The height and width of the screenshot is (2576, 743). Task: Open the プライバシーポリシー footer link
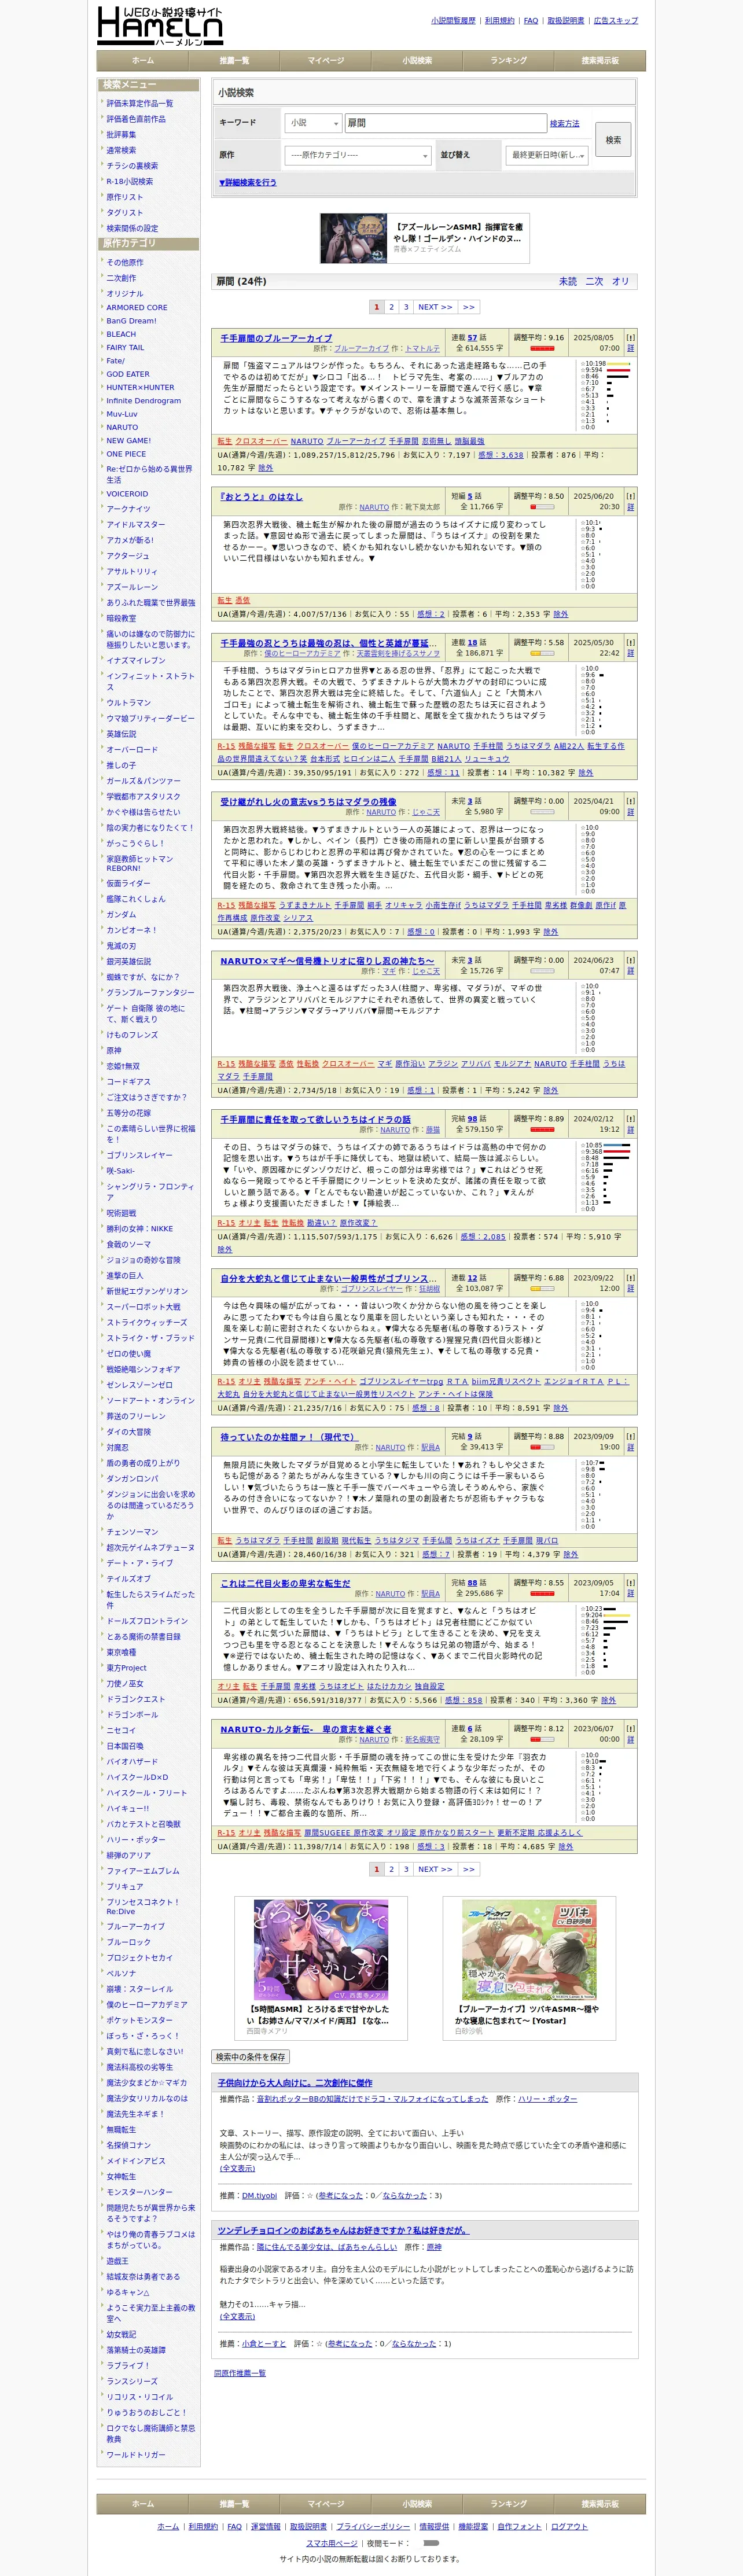(x=373, y=2526)
